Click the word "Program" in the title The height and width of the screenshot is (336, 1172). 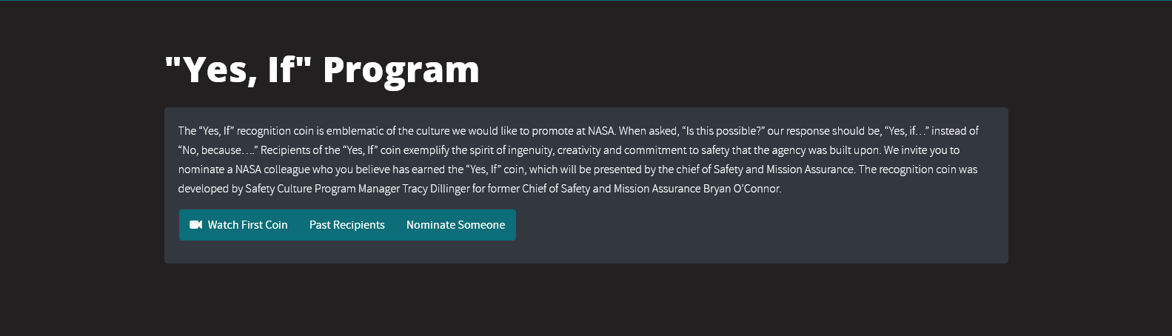click(x=401, y=71)
